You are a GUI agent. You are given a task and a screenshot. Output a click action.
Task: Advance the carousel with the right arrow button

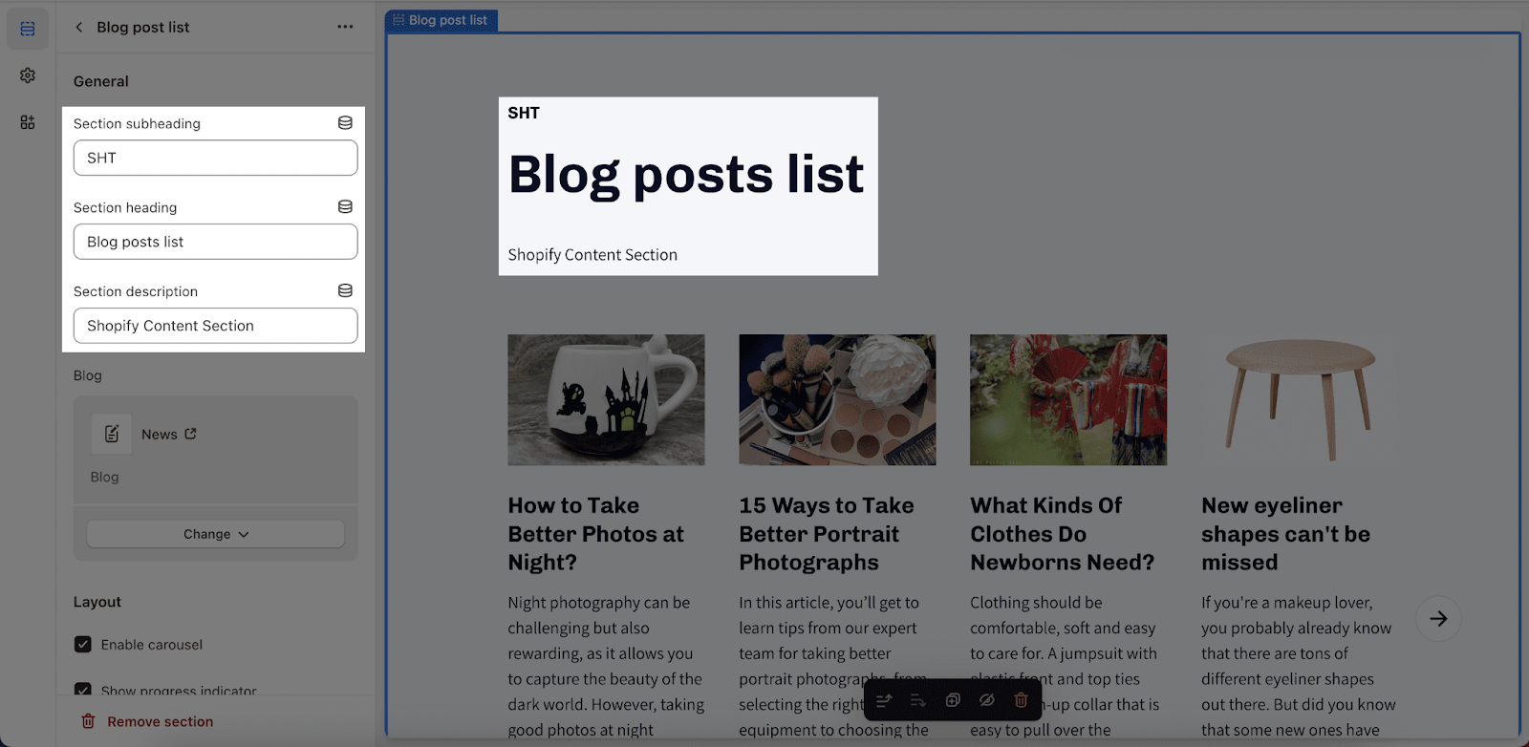1438,619
